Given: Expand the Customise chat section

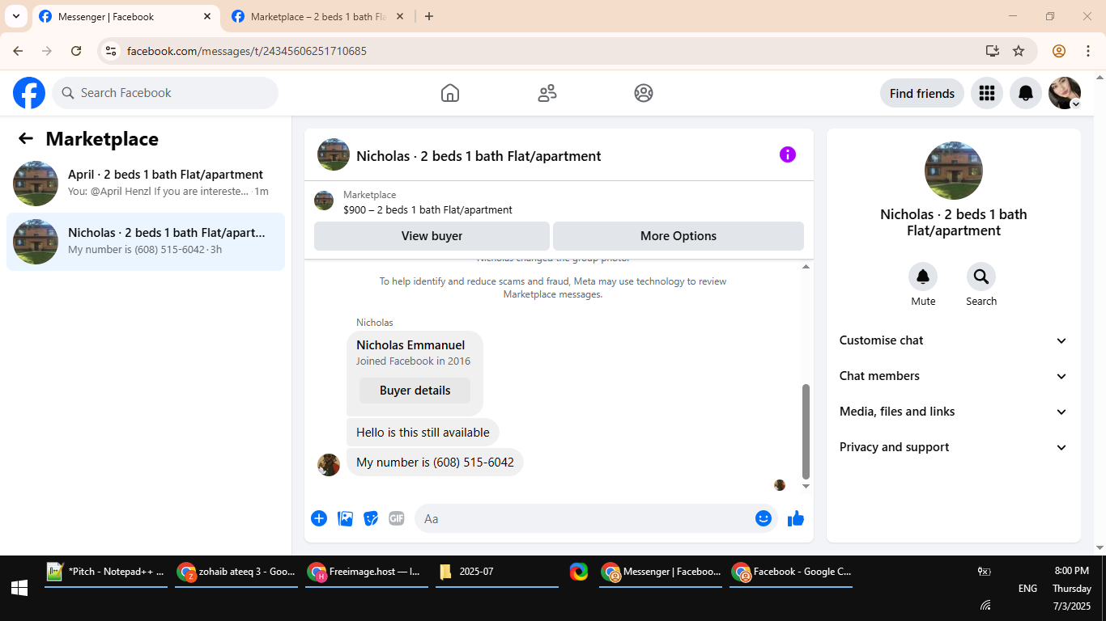Looking at the screenshot, I should [x=954, y=340].
